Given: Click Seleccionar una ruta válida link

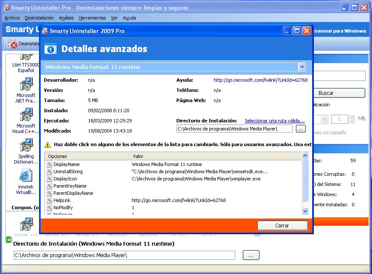Looking at the screenshot, I should (274, 121).
